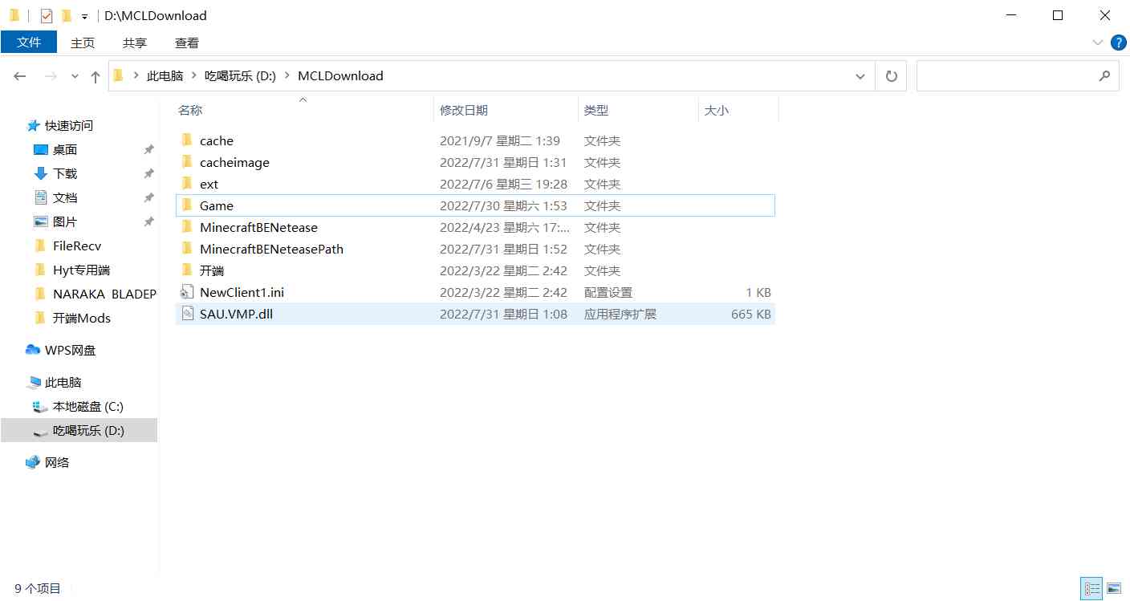The image size is (1130, 601).
Task: Click the pin icon beside 桌面
Action: pos(148,150)
